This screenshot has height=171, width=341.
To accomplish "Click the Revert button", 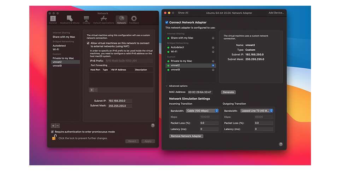I will coord(132,141).
